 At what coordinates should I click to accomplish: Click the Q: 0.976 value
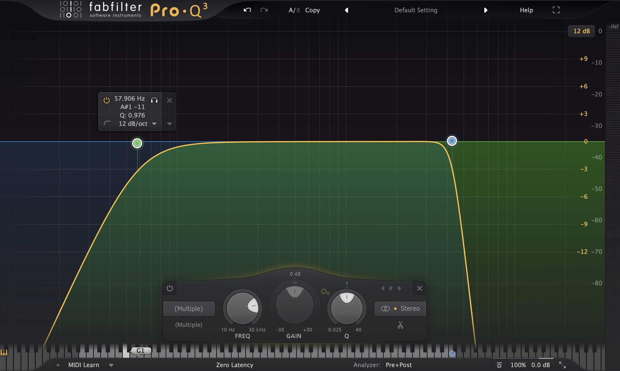point(132,115)
